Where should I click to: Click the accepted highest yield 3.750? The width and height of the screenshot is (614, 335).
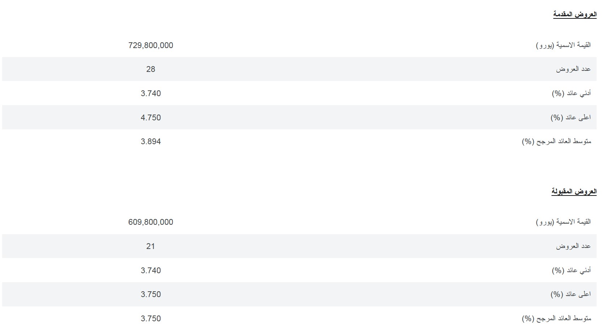(x=151, y=294)
